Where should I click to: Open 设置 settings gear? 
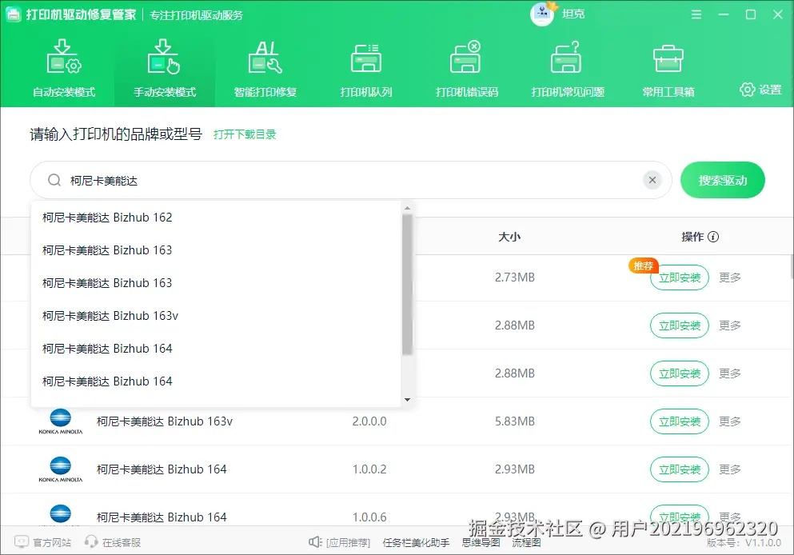(760, 90)
